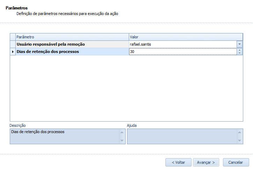Image resolution: width=253 pixels, height=170 pixels.
Task: Click inside the Ajuda help text area
Action: (182, 136)
